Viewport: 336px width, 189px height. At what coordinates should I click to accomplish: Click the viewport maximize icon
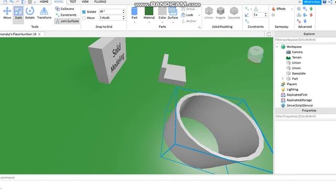tap(268, 34)
